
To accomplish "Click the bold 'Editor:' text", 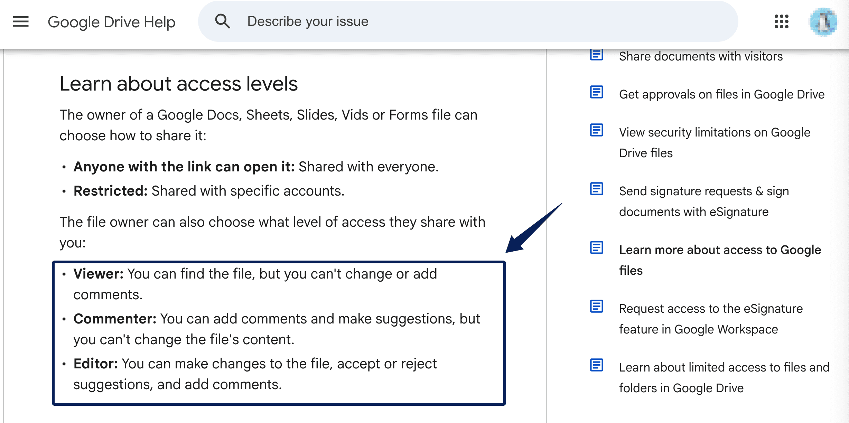I will coord(96,364).
